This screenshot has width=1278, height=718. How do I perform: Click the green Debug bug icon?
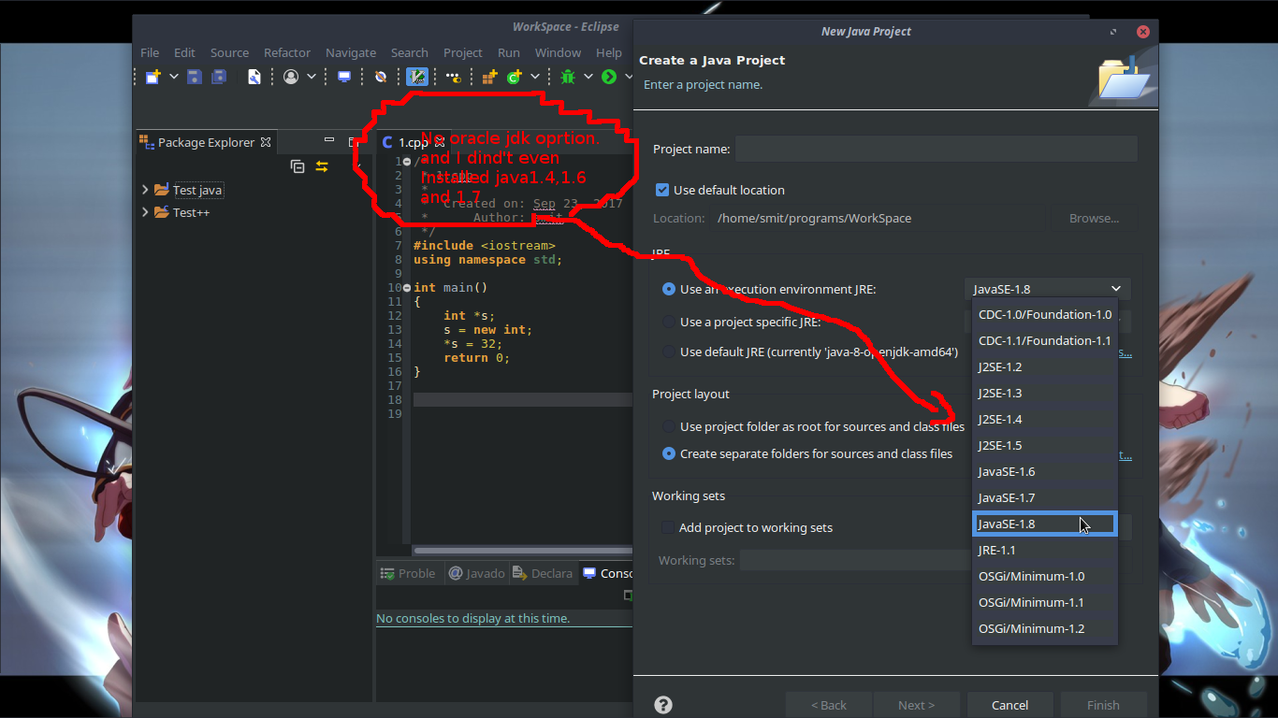click(x=568, y=77)
